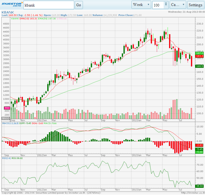Click the MACD(12,26,9) indicator label
This screenshot has width=205, height=195.
tap(10, 124)
